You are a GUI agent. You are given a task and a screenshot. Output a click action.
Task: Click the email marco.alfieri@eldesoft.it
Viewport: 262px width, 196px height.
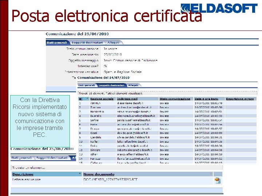click(x=133, y=154)
